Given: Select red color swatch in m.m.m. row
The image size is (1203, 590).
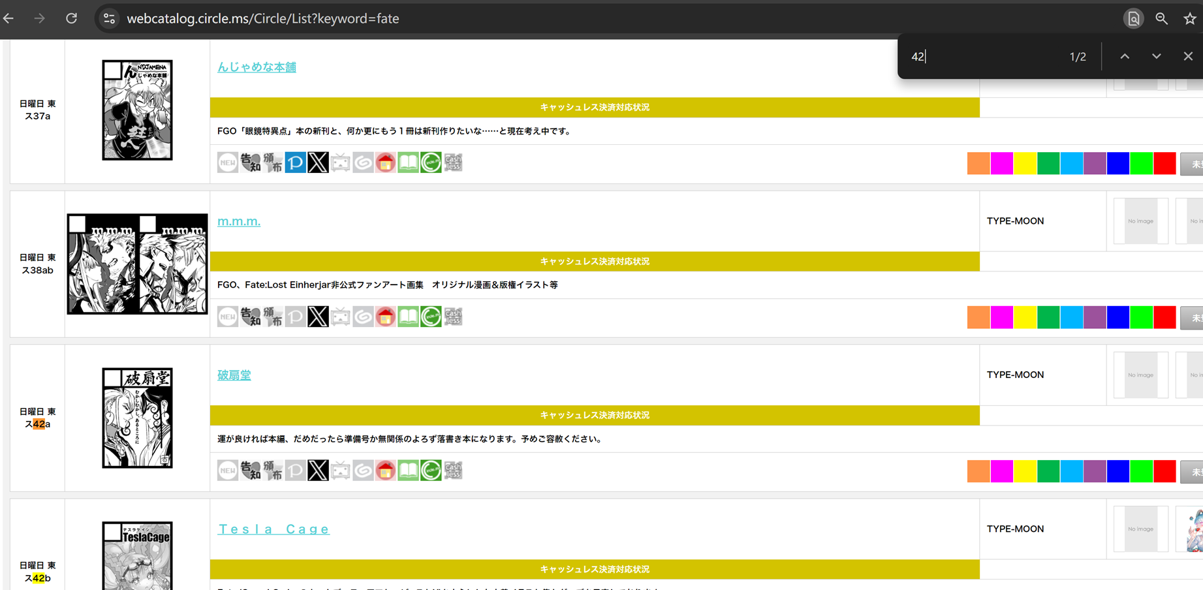Looking at the screenshot, I should coord(1164,317).
